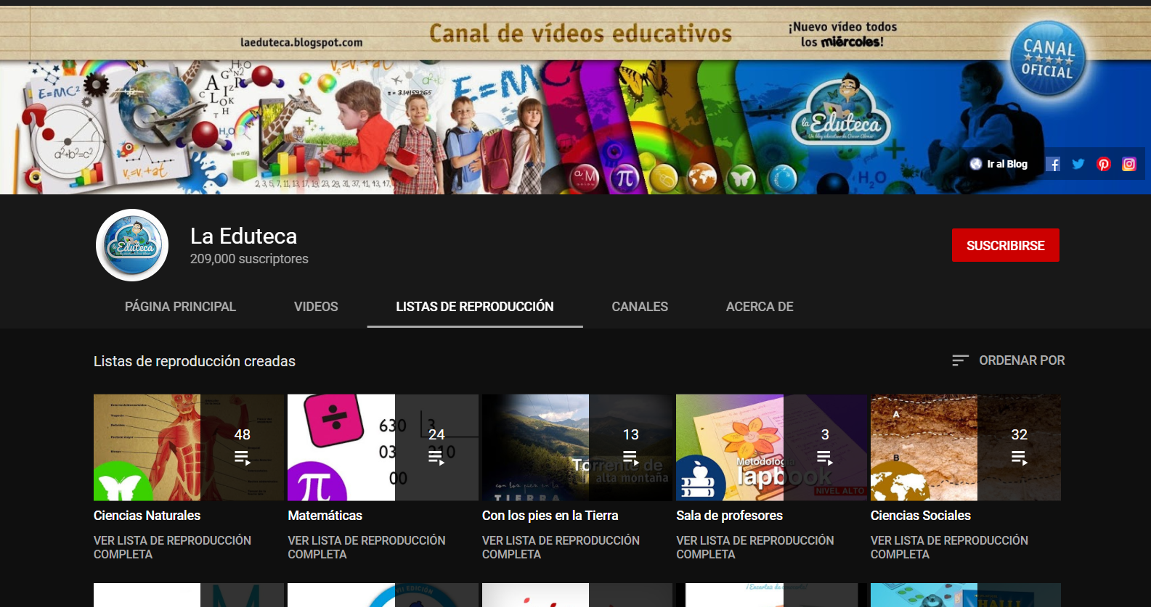Click the La Eduteca channel avatar

132,245
